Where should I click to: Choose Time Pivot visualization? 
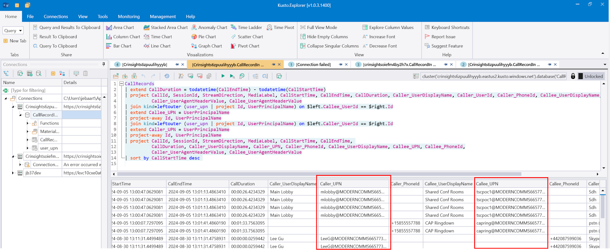[x=281, y=27]
